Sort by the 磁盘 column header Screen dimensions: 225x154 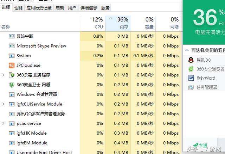[143, 23]
